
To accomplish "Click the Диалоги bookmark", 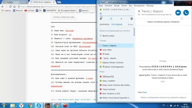I will point(84,10).
